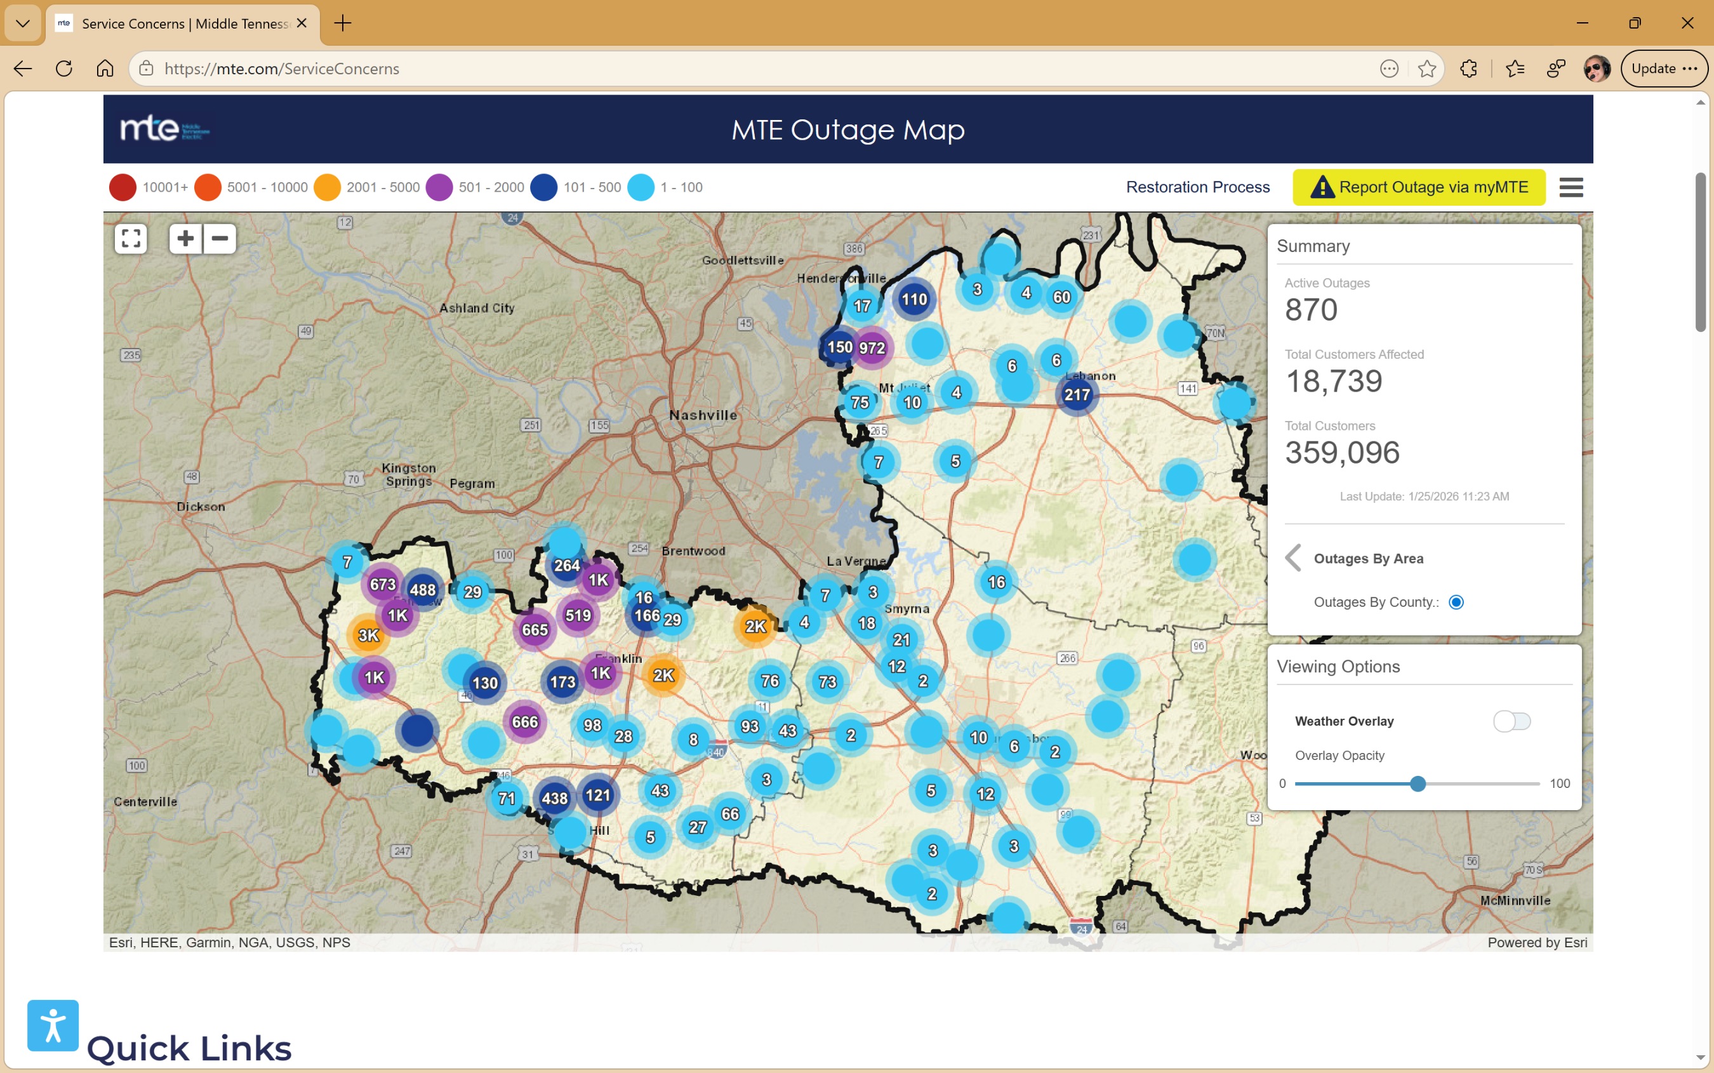Viewport: 1714px width, 1073px height.
Task: Toggle the Weather Overlay switch
Action: 1511,721
